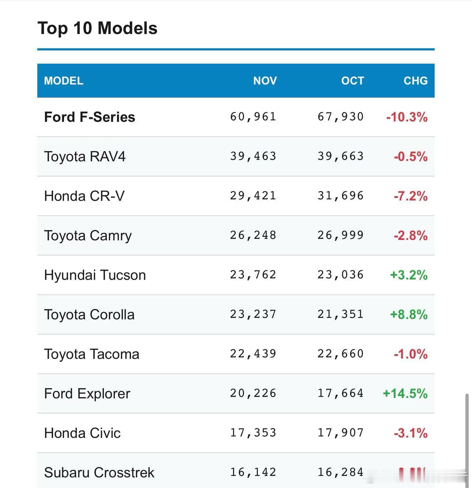
Task: Select Honda Civic in the table
Action: pyautogui.click(x=82, y=433)
